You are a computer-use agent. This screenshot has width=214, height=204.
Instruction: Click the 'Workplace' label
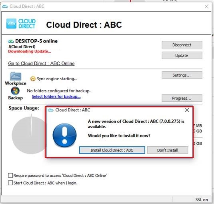click(x=16, y=83)
